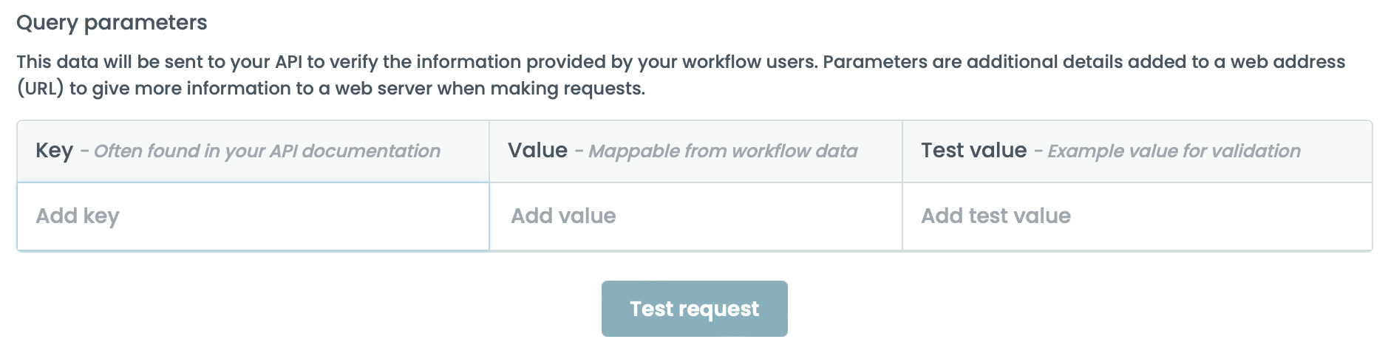
Task: Select the Add test value field
Action: (1137, 216)
